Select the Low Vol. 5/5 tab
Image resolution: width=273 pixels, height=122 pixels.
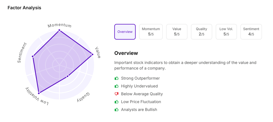tap(226, 32)
